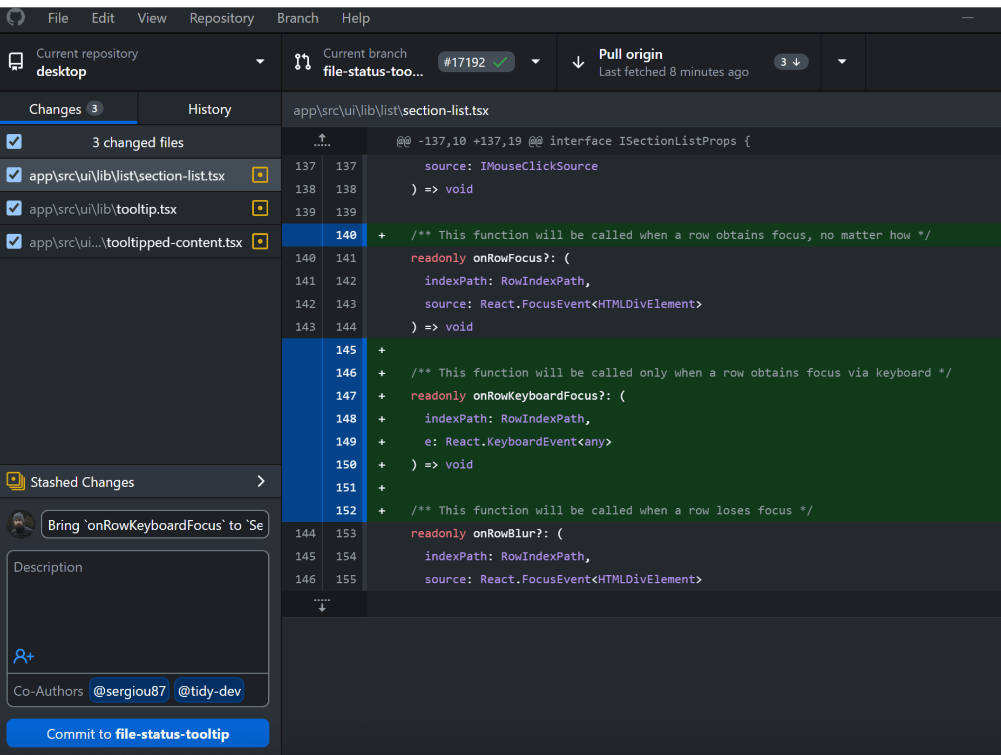Viewport: 1001px width, 755px height.
Task: Switch to the History tab
Action: coord(210,109)
